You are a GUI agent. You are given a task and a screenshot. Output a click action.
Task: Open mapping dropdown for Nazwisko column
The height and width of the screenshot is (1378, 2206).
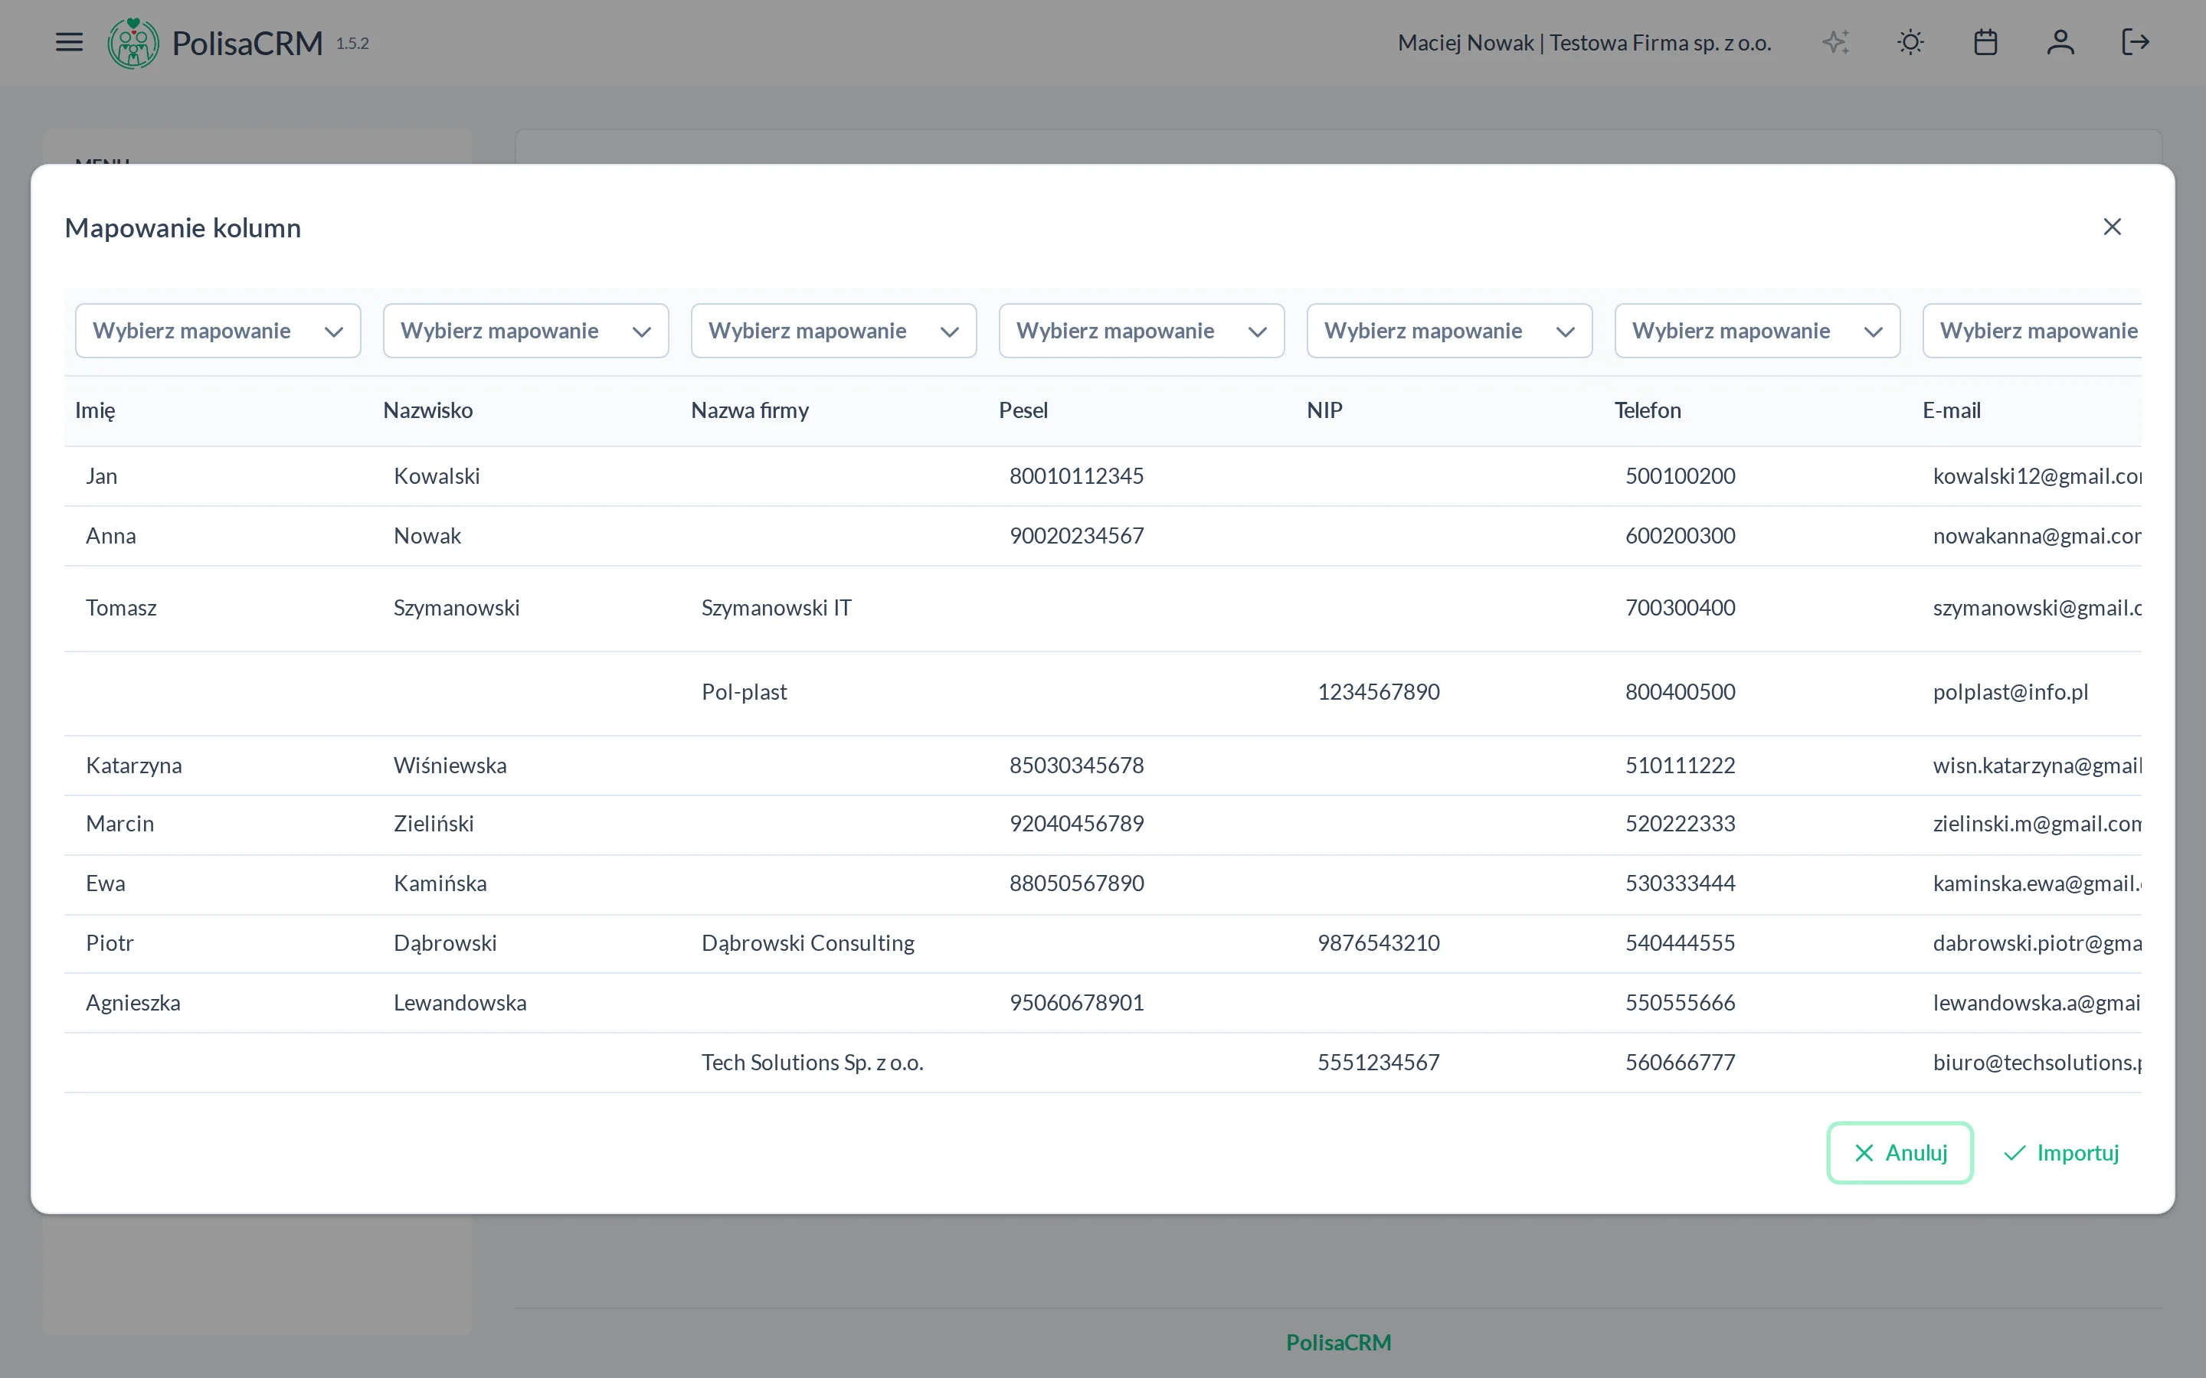526,331
